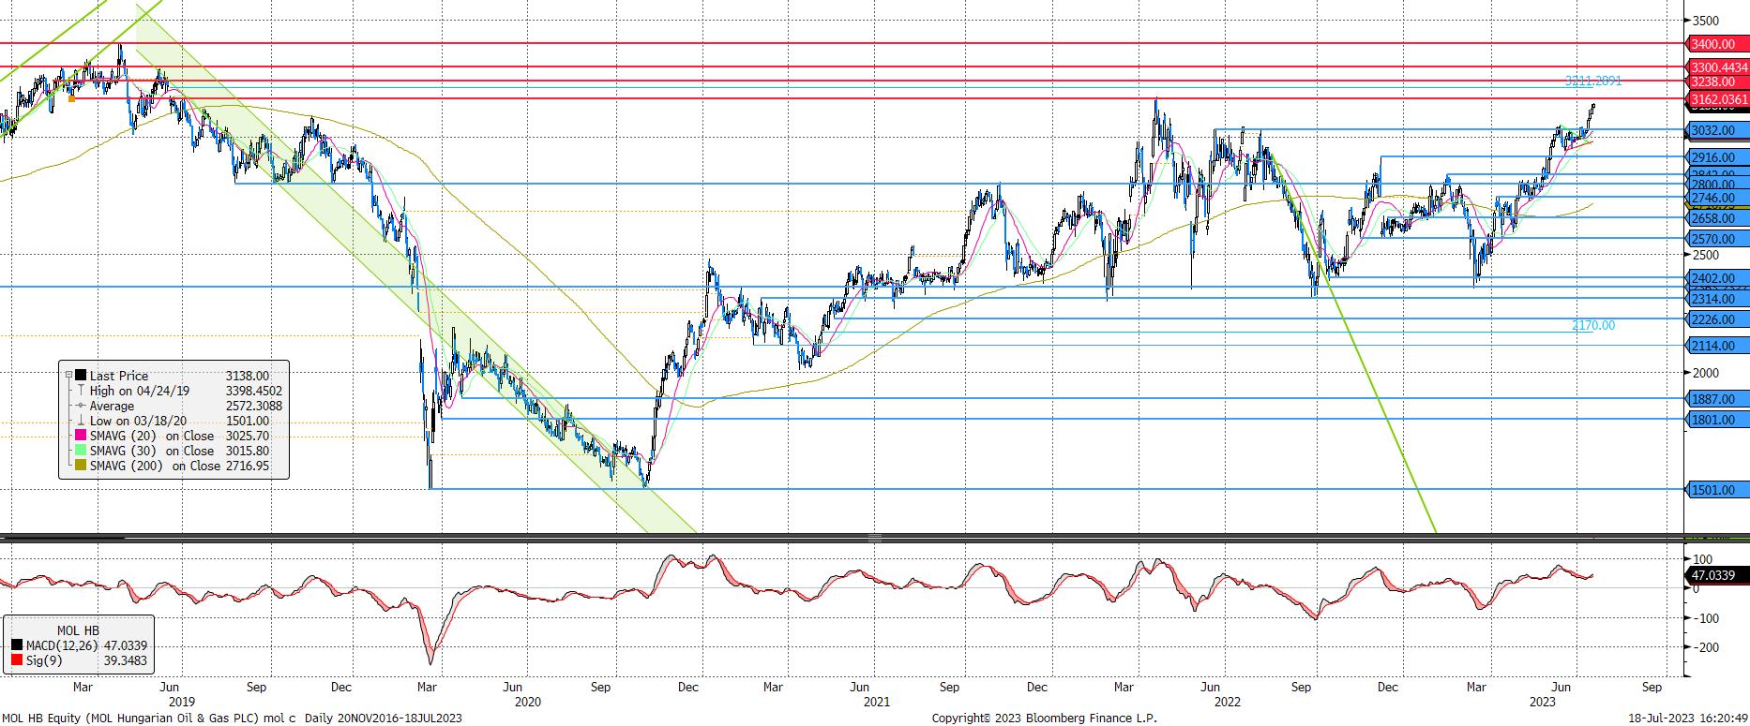
Task: Click the olive SMAVG (200) swatch
Action: coord(82,466)
